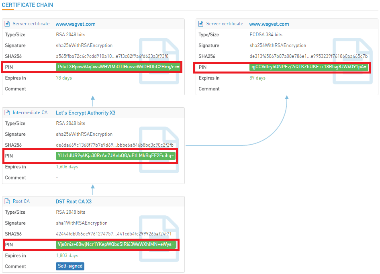The height and width of the screenshot is (274, 380).
Task: Select the green PIN starting with qjCCVd
Action: [309, 67]
